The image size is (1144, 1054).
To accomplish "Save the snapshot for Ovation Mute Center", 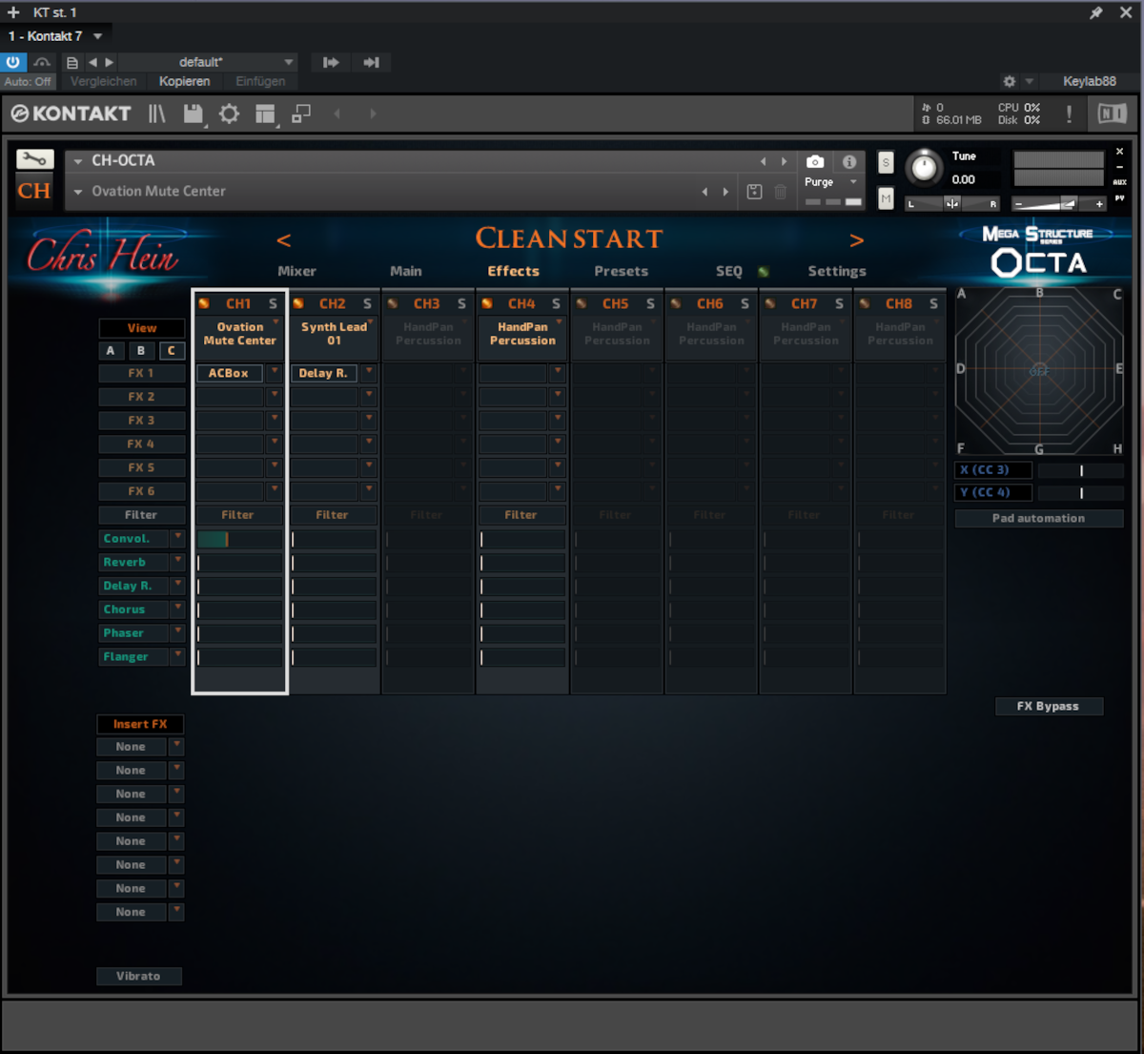I will click(x=754, y=191).
